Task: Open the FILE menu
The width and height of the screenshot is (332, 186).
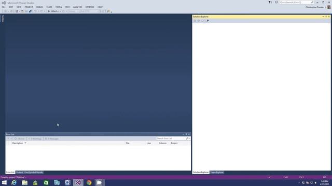Action: [x=4, y=7]
